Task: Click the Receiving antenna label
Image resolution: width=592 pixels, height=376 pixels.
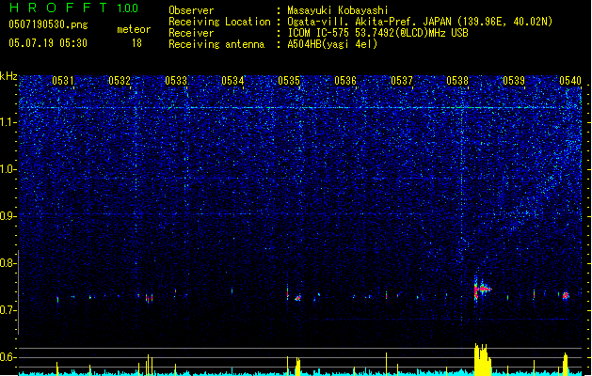Action: (x=216, y=44)
